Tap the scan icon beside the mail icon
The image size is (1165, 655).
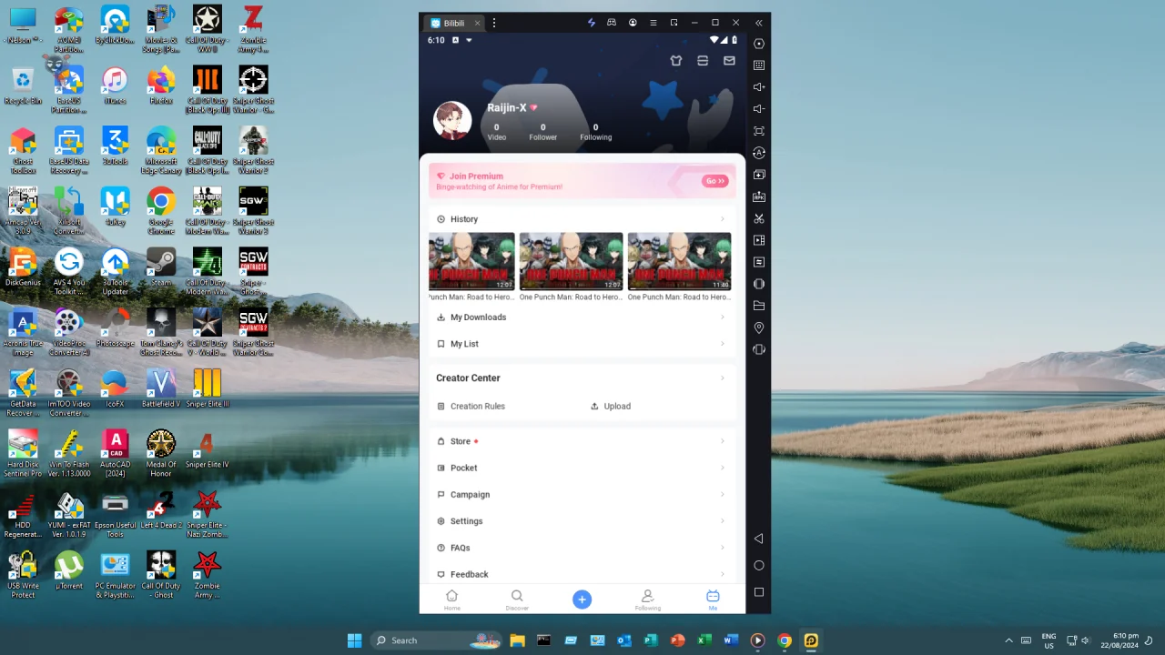[703, 61]
